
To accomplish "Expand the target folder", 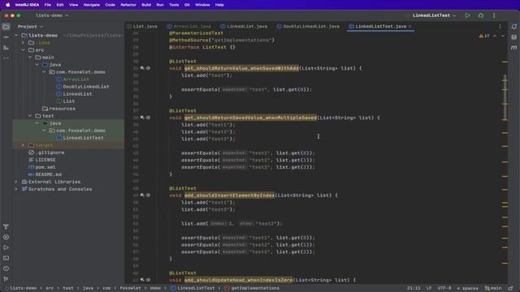I will [x=23, y=145].
